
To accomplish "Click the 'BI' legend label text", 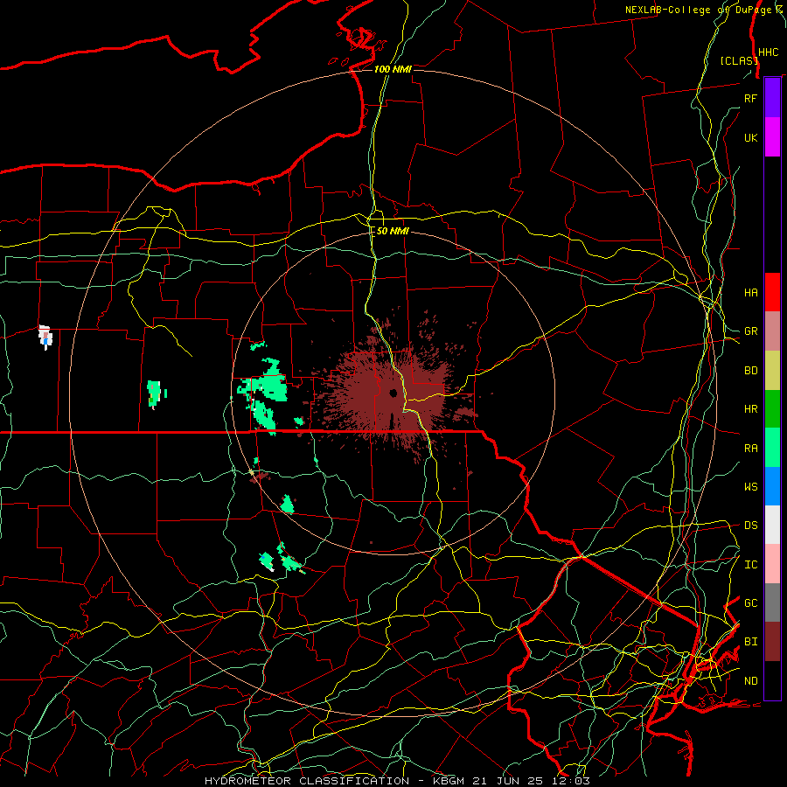I will (750, 642).
